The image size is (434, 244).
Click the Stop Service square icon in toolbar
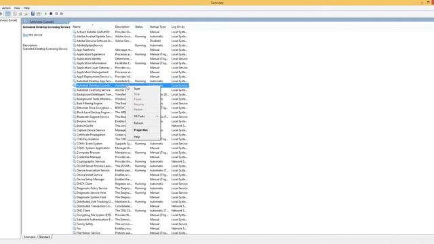[x=51, y=14]
